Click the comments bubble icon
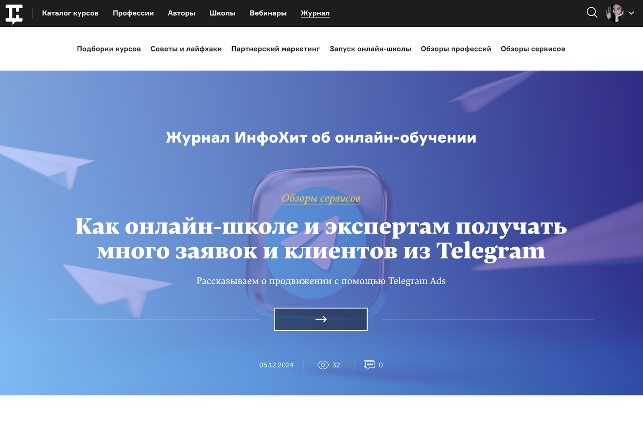The height and width of the screenshot is (429, 643). pos(369,365)
